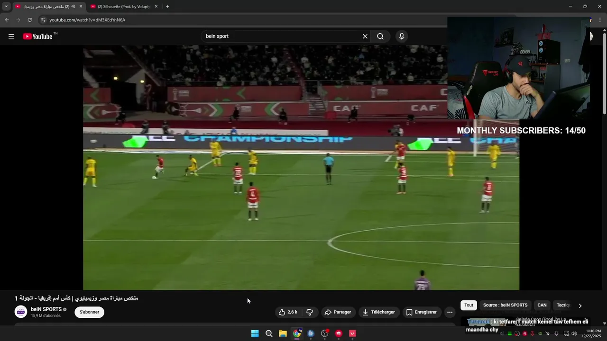This screenshot has width=607, height=341.
Task: Select the CAN filter chip
Action: 542,305
